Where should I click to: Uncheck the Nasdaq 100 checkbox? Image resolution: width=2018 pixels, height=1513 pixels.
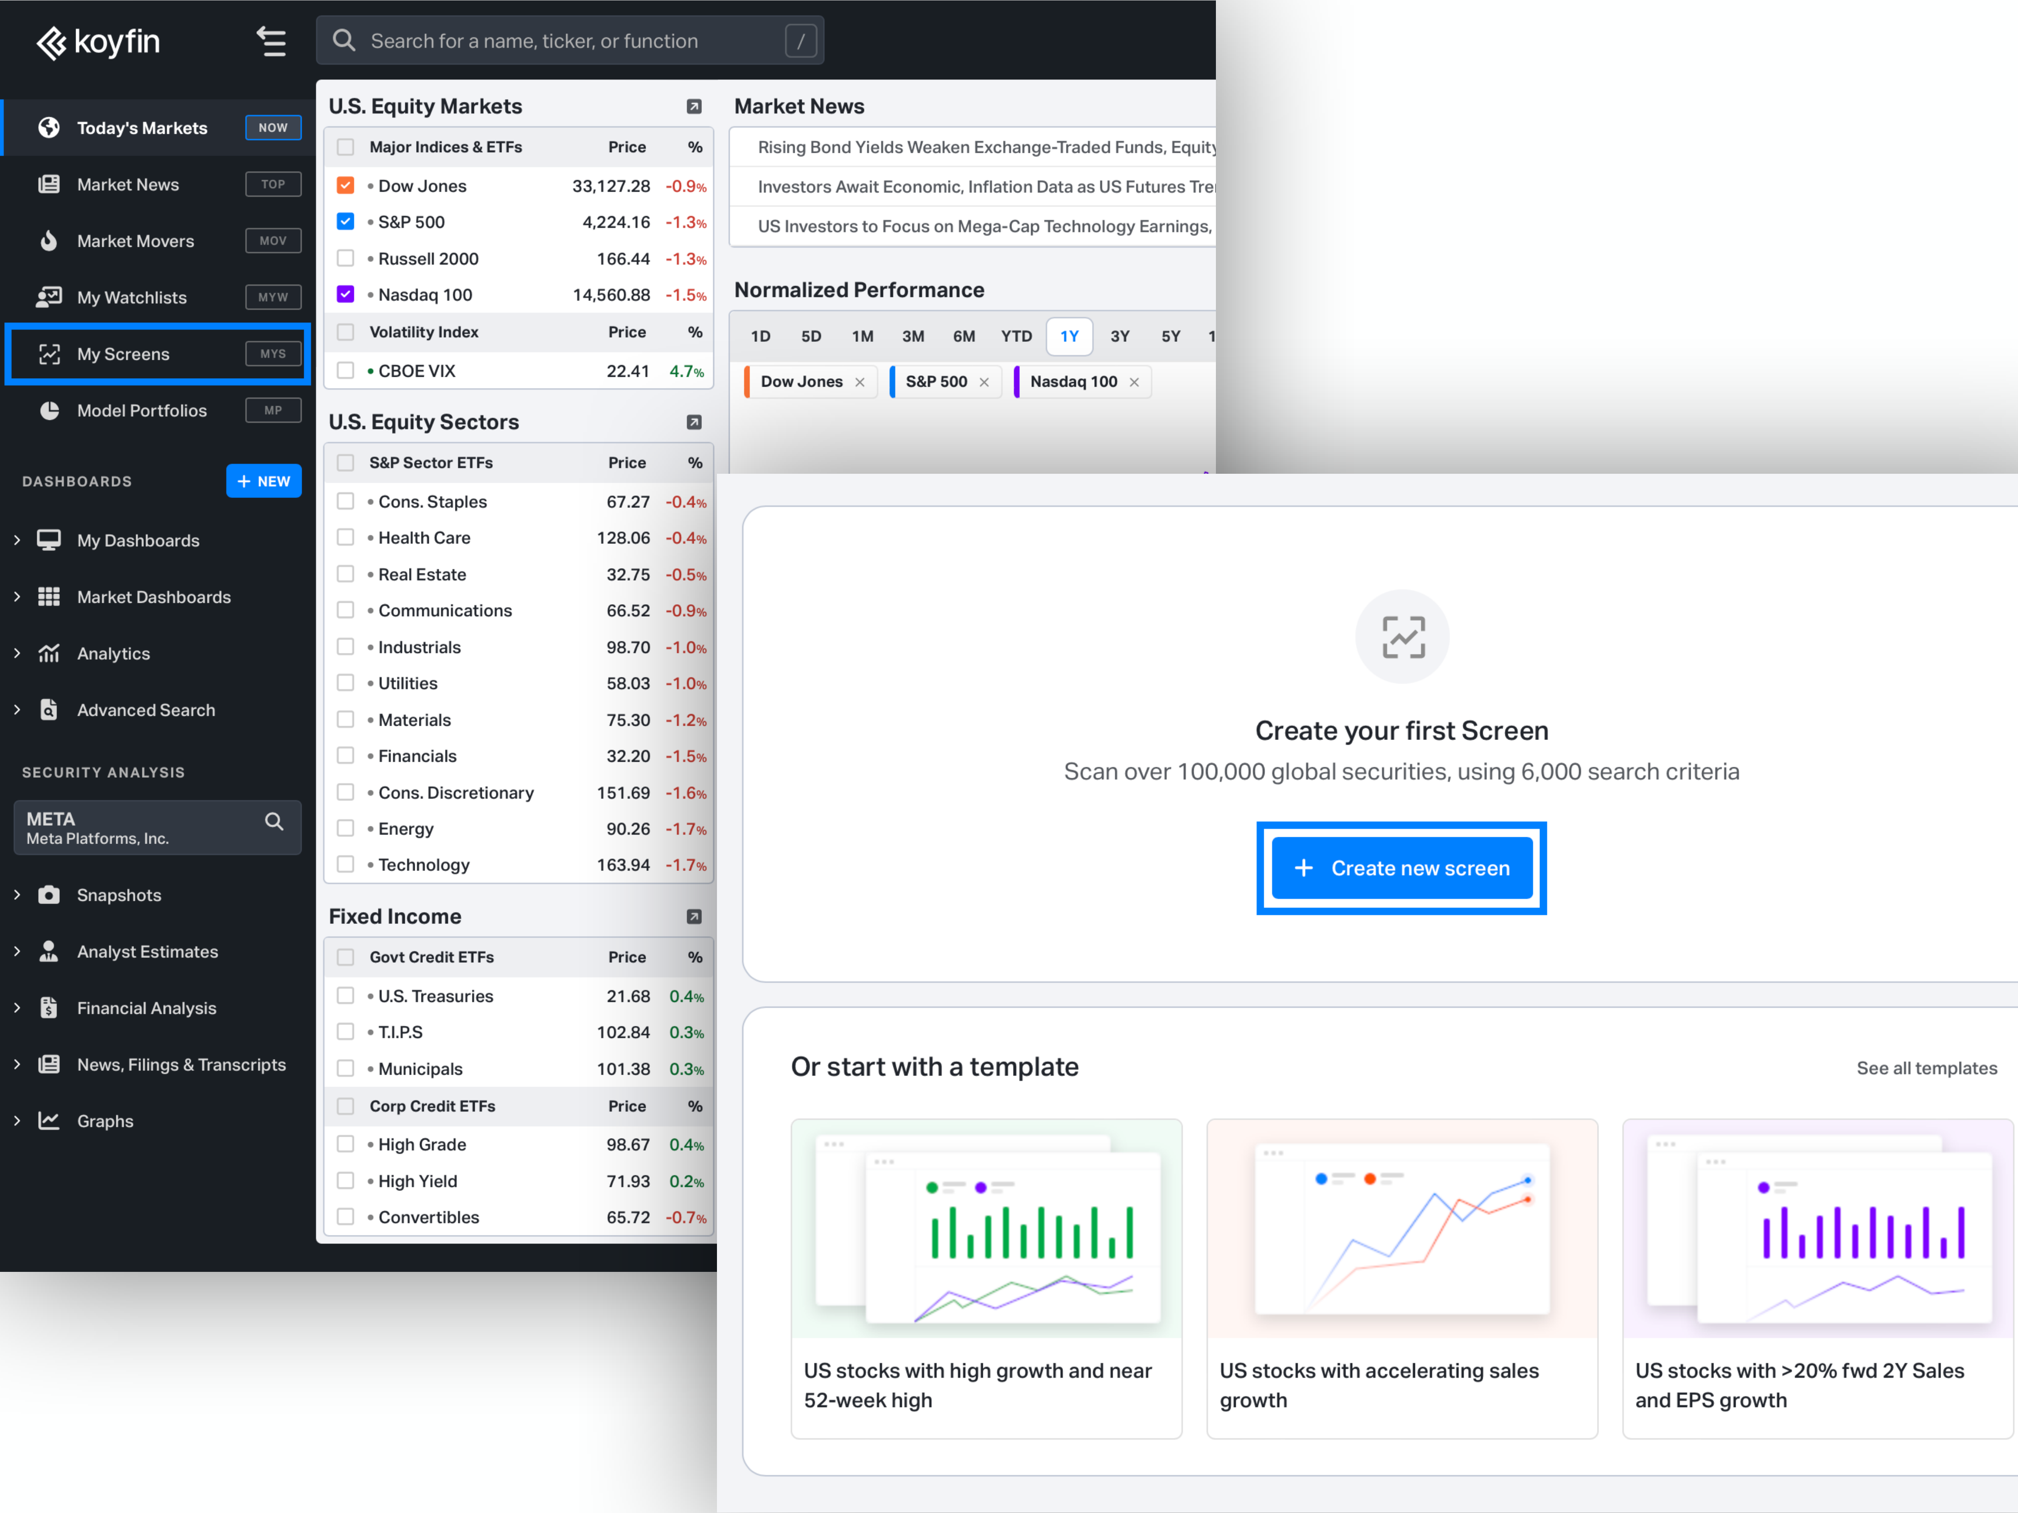pos(346,295)
